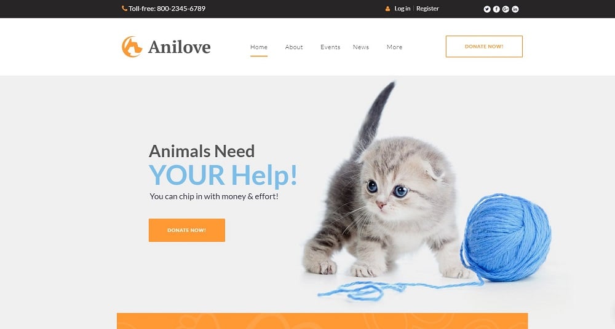
Task: Go to the Home menu item
Action: [259, 47]
